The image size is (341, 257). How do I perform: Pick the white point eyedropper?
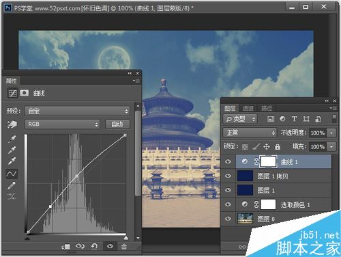click(x=12, y=161)
